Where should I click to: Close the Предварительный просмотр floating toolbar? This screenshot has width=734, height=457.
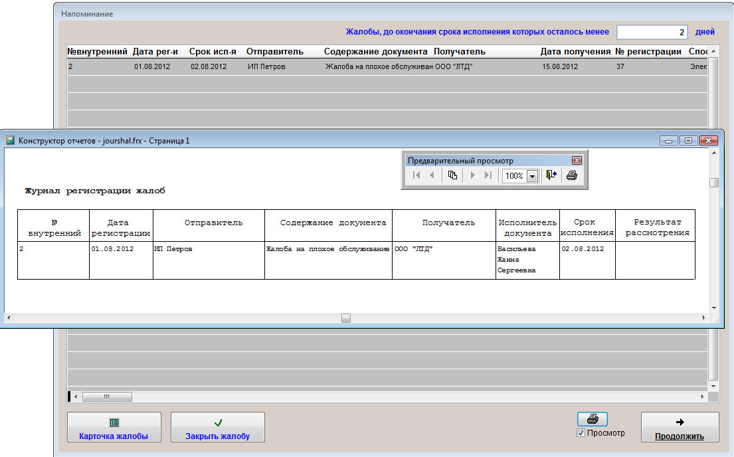(x=577, y=161)
